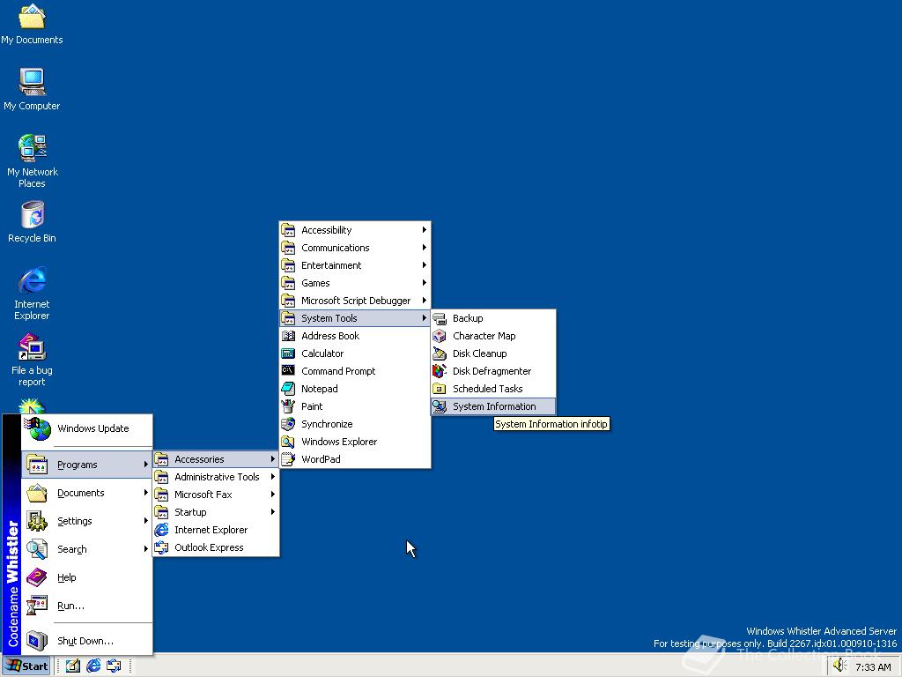Expand the Administrative Tools submenu arrow
The image size is (902, 677).
click(x=273, y=477)
